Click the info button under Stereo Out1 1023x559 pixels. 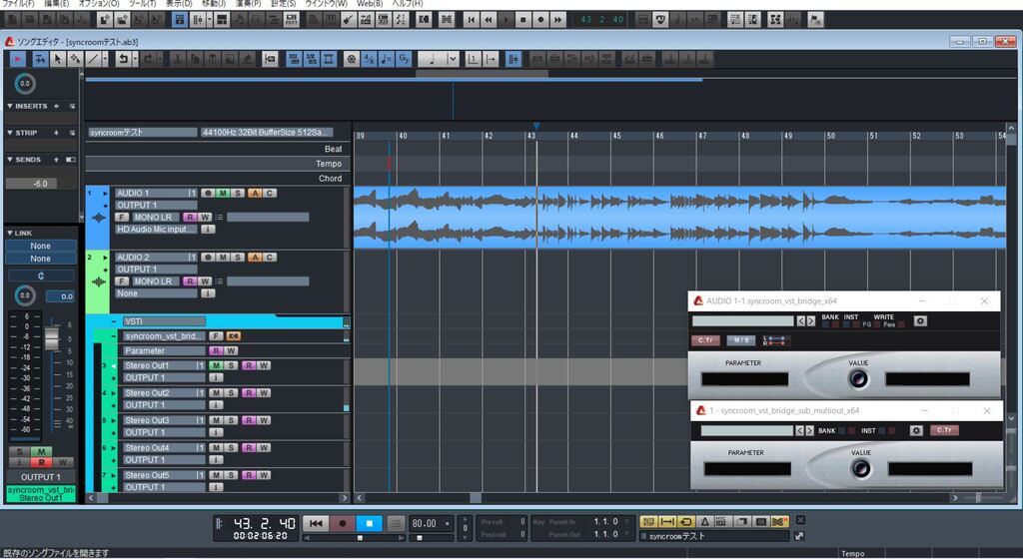point(216,377)
